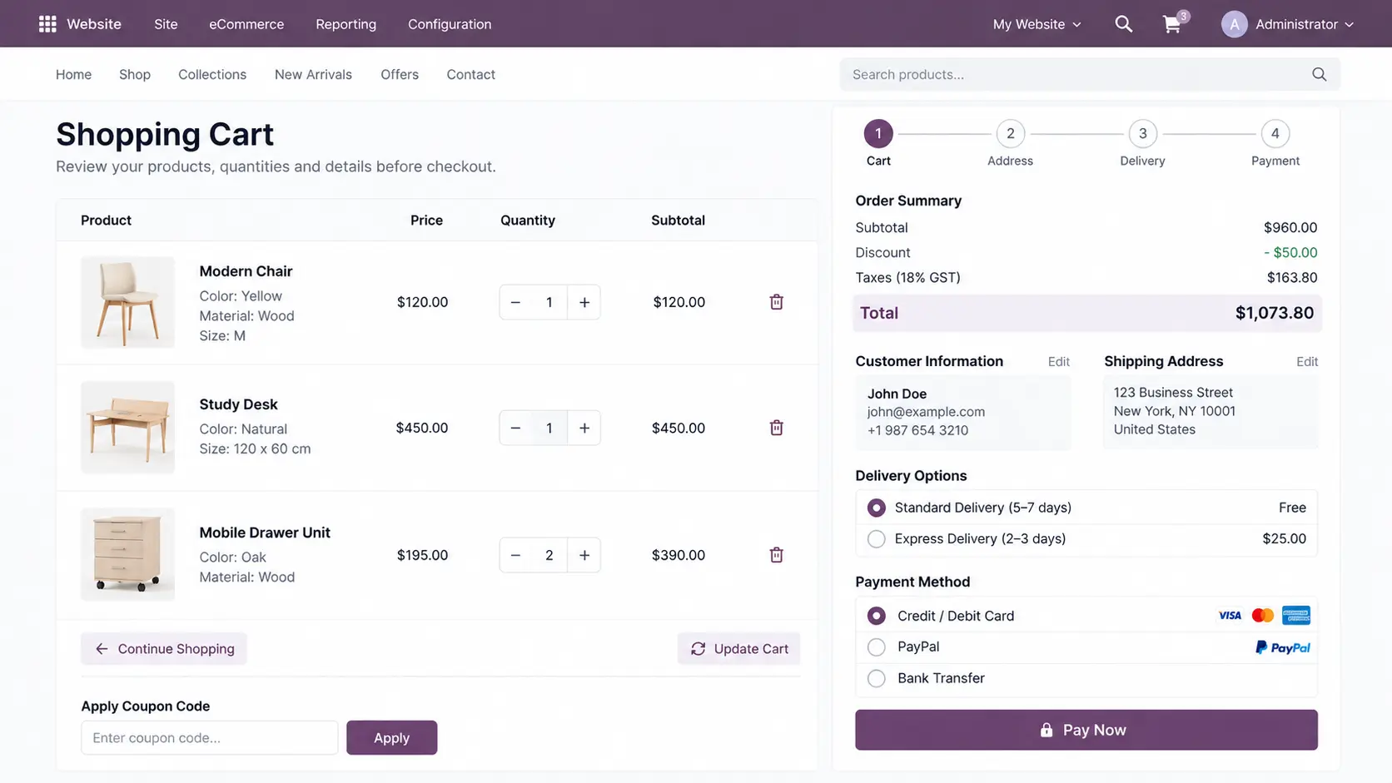1392x783 pixels.
Task: Go to New Arrivals page
Action: pyautogui.click(x=313, y=74)
